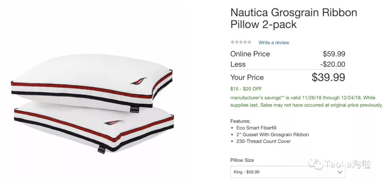Viewport: 383px width, 181px height.
Task: Click the Online Price $59.99 value
Action: [x=334, y=54]
